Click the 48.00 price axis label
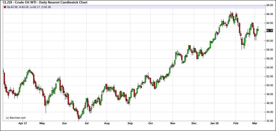Image resolution: width=276 pixels, height=131 pixels. 270,94
